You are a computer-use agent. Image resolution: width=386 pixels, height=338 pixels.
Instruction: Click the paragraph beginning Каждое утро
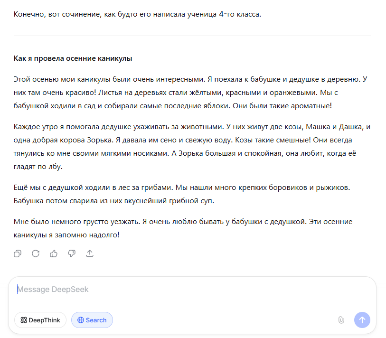pyautogui.click(x=192, y=147)
